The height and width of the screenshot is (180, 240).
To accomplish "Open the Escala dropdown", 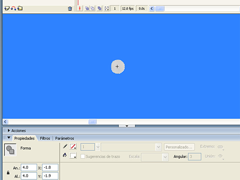I will point(155,157).
